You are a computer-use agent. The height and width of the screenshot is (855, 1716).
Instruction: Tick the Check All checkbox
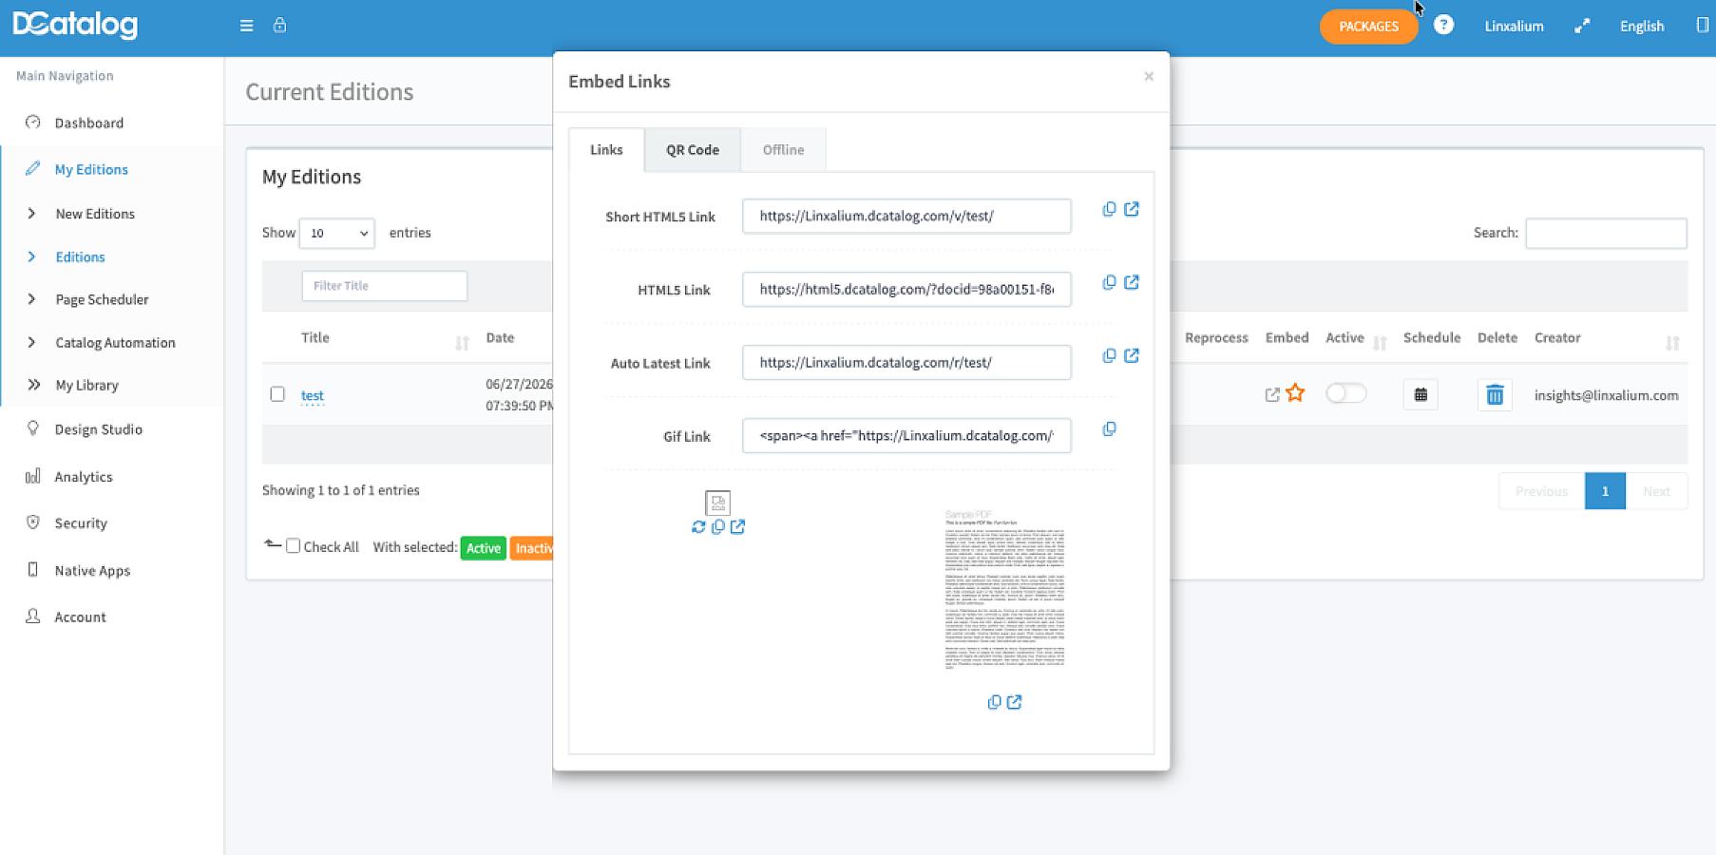294,546
